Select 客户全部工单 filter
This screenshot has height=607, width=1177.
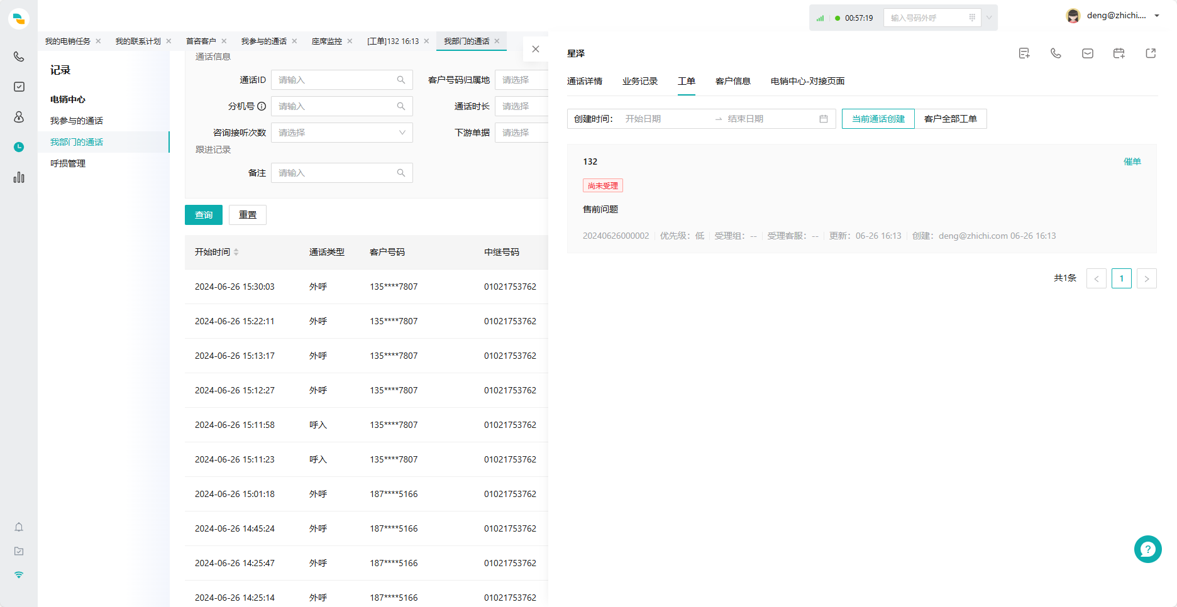[x=951, y=119]
